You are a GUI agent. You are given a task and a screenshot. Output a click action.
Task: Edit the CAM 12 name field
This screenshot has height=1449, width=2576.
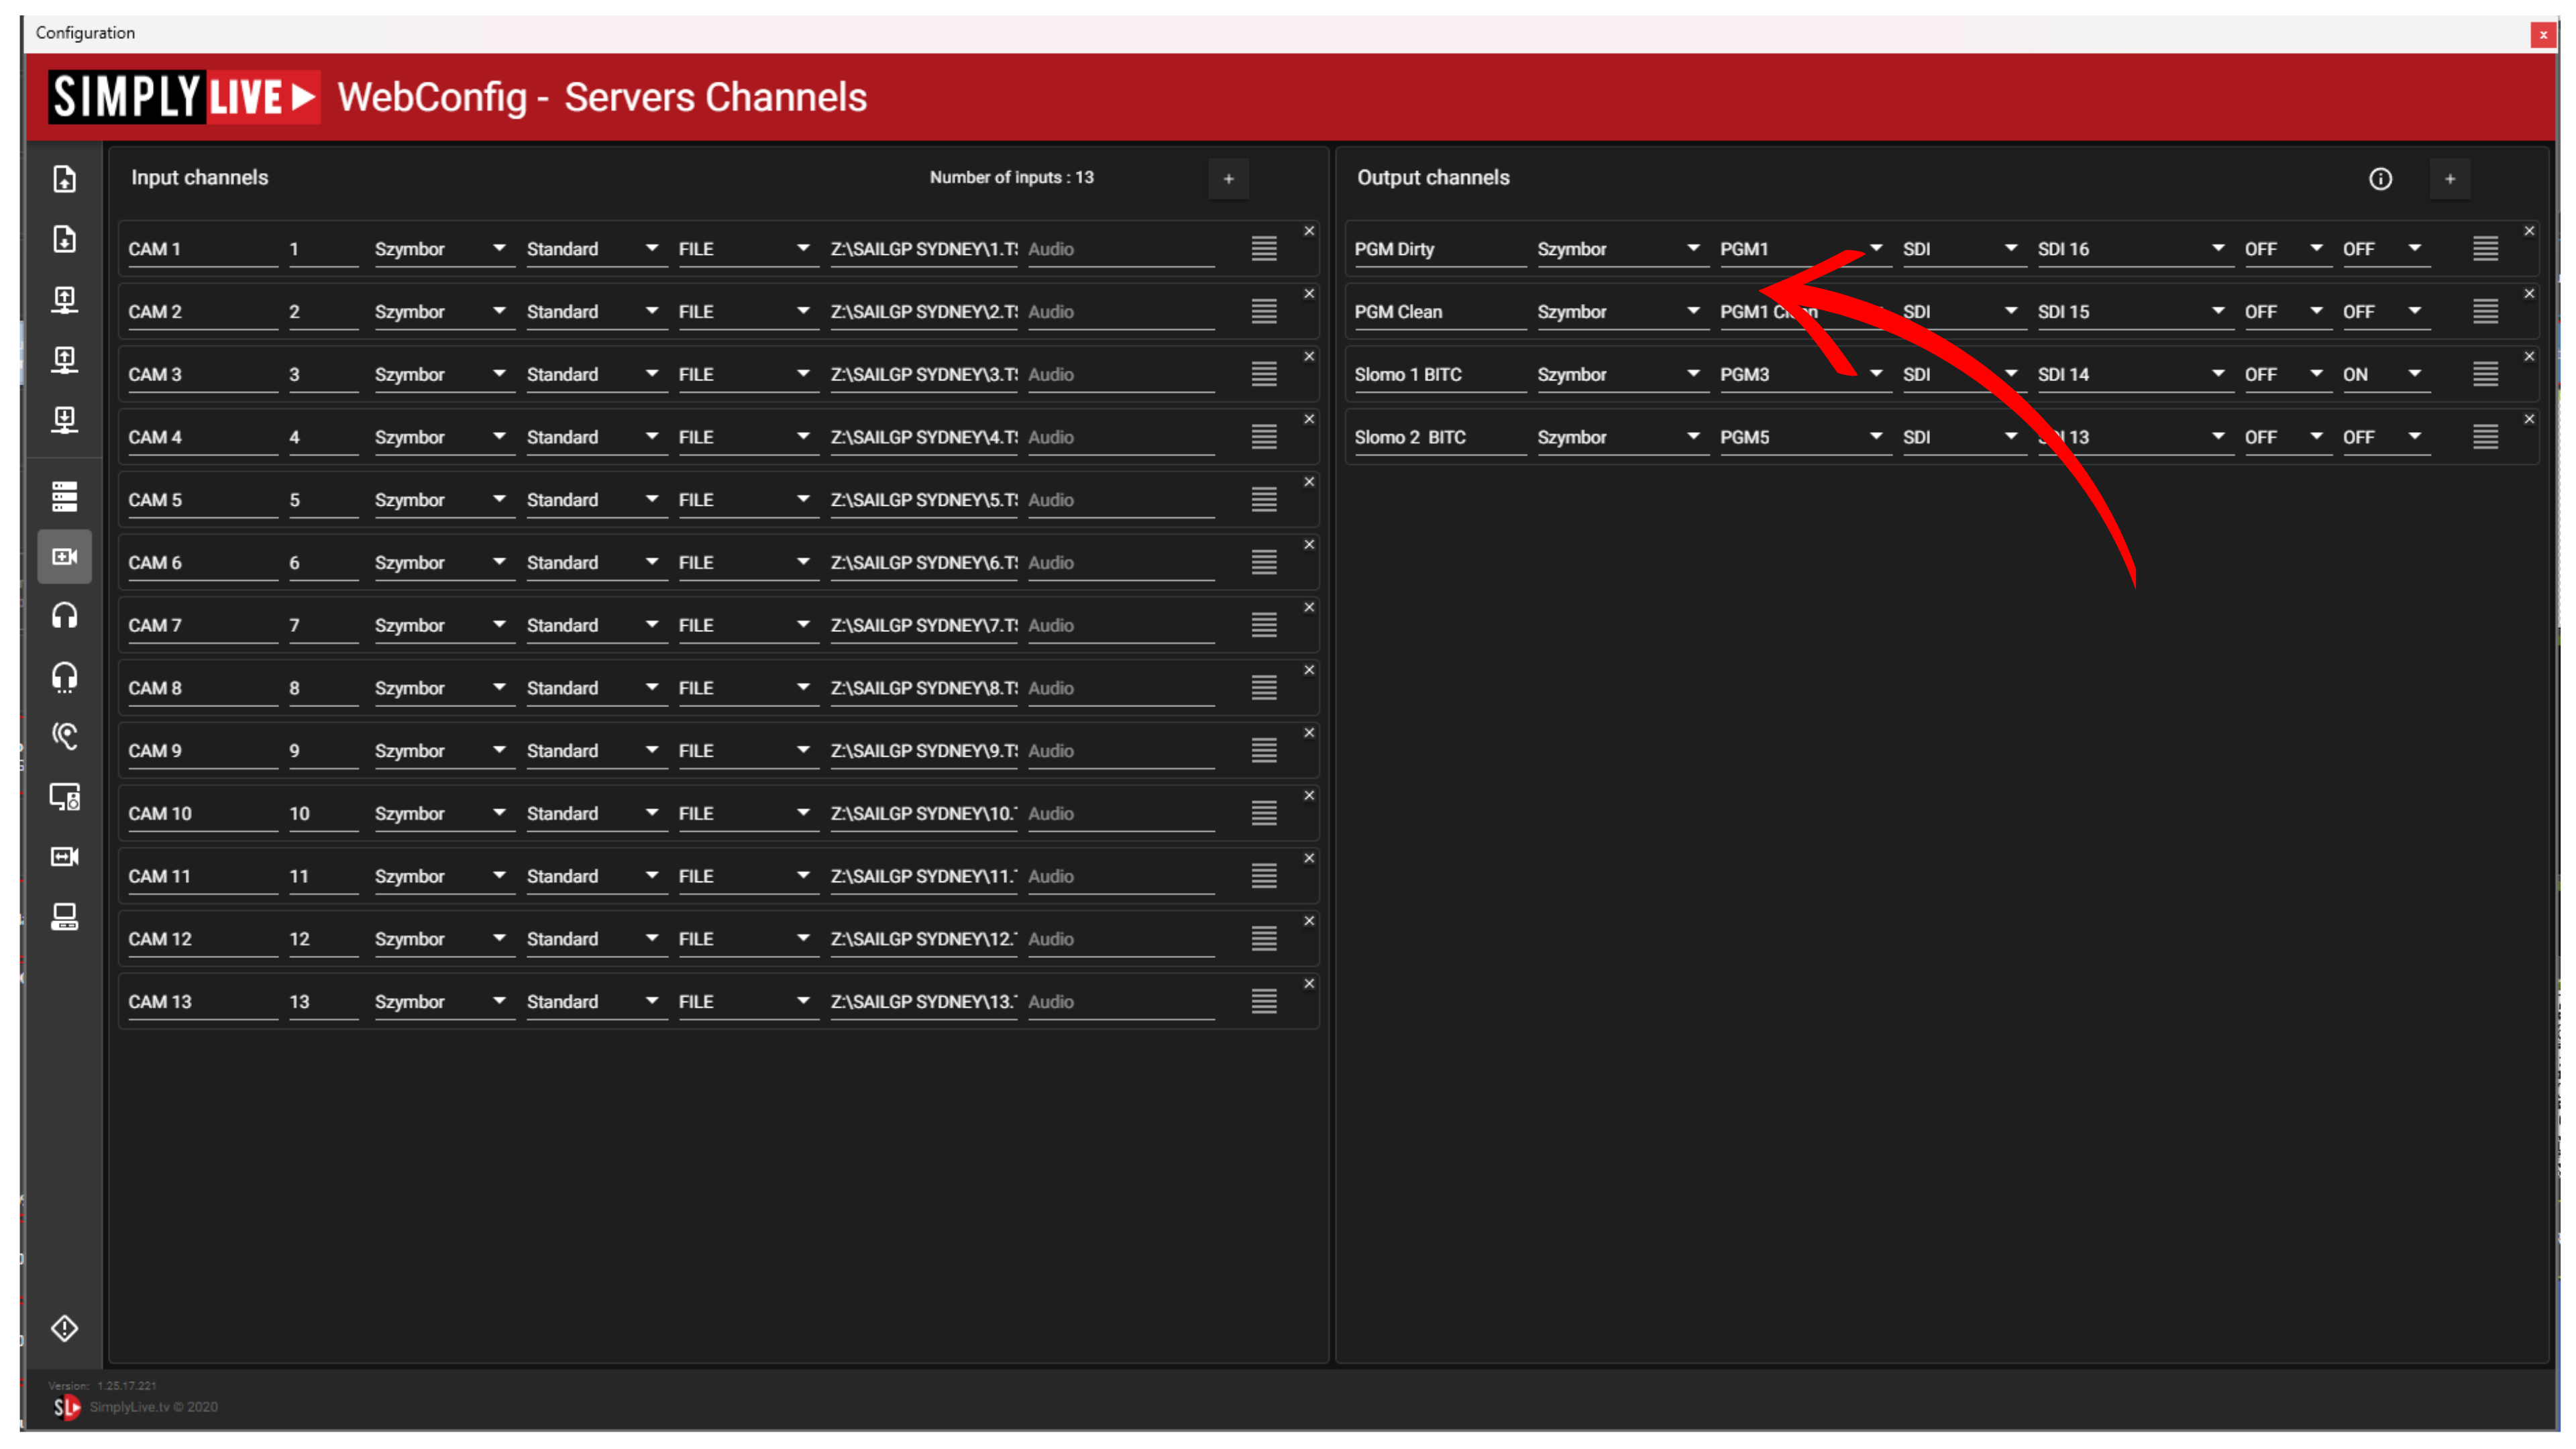(202, 939)
